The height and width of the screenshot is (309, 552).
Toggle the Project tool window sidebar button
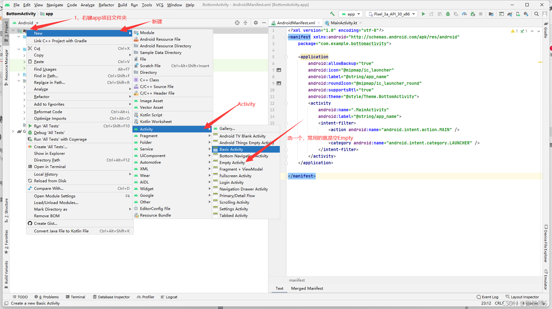(x=6, y=29)
